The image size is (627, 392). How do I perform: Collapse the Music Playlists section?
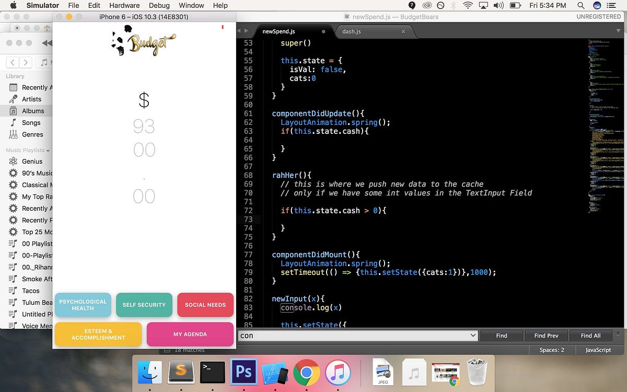(47, 150)
